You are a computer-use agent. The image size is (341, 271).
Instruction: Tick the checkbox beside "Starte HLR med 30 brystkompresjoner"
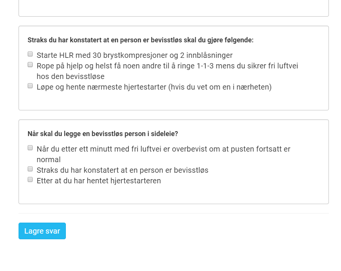(x=30, y=54)
